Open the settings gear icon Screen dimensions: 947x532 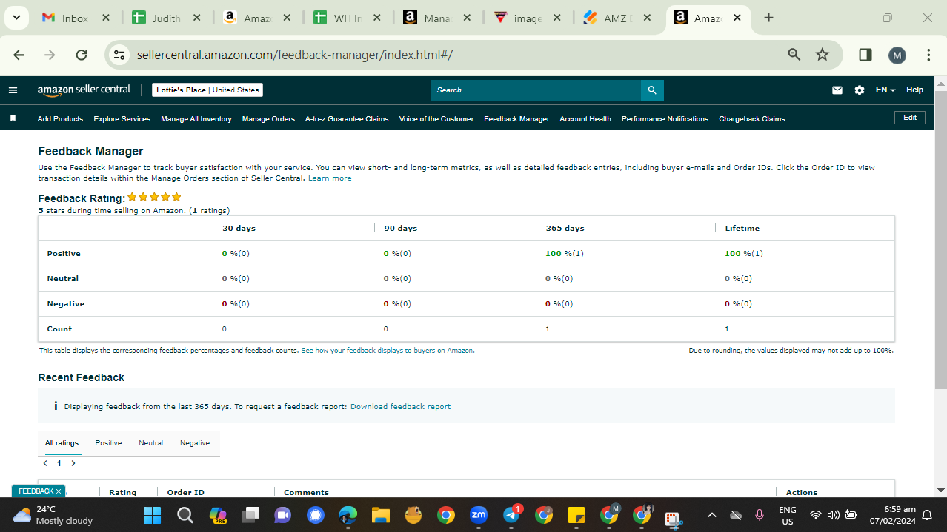pyautogui.click(x=859, y=90)
